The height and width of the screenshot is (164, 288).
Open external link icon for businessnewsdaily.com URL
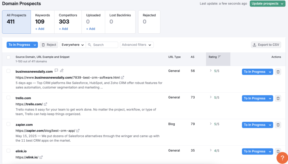pos(122,77)
